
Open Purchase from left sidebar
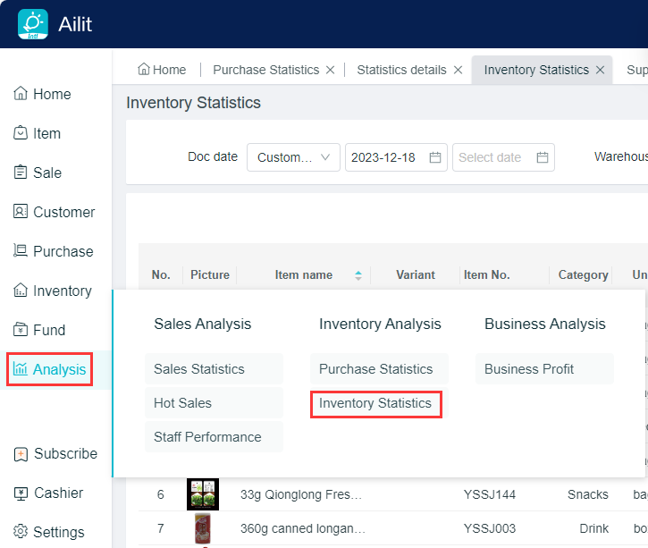(53, 251)
